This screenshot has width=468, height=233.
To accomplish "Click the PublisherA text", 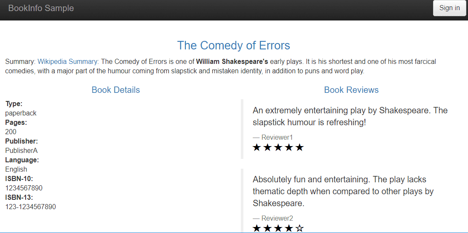I will click(21, 150).
